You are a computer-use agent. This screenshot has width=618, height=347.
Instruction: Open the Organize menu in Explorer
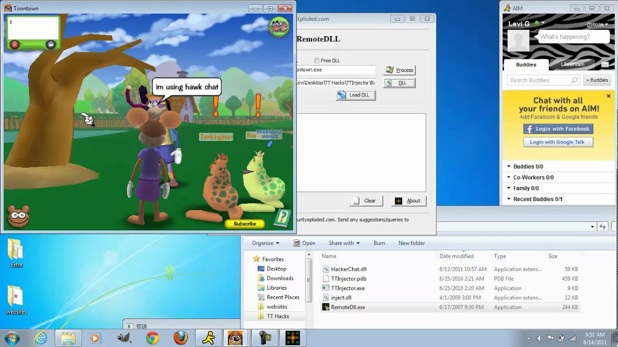point(266,243)
